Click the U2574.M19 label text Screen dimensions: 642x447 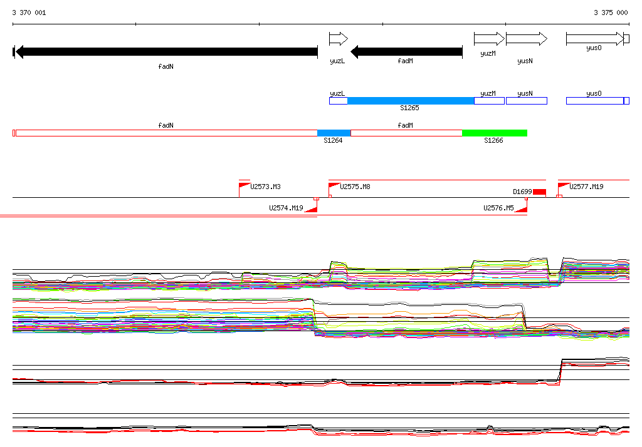click(x=286, y=208)
